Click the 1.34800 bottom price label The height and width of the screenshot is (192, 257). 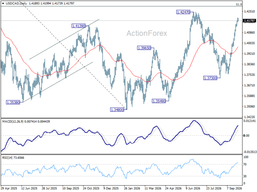(x=117, y=110)
